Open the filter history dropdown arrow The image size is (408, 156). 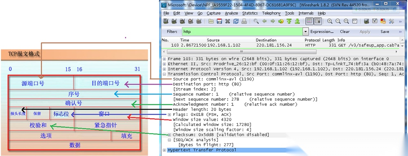click(306, 32)
